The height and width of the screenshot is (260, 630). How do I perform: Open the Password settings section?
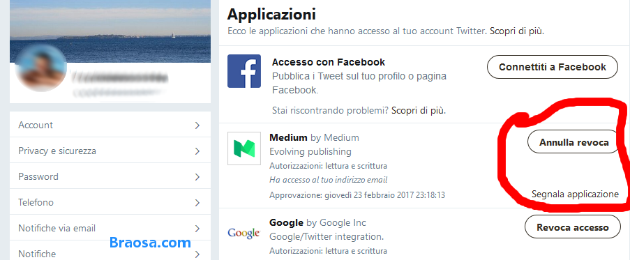coord(110,176)
